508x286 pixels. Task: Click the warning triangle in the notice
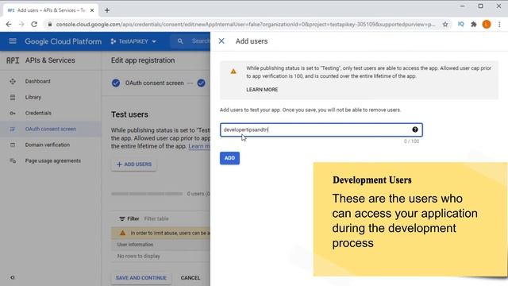pos(233,71)
